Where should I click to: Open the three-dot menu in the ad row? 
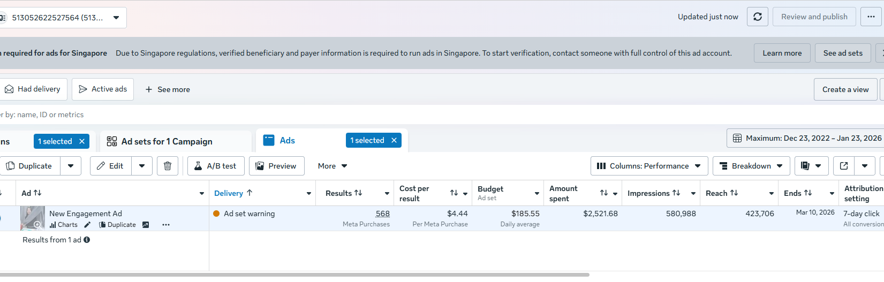(166, 225)
